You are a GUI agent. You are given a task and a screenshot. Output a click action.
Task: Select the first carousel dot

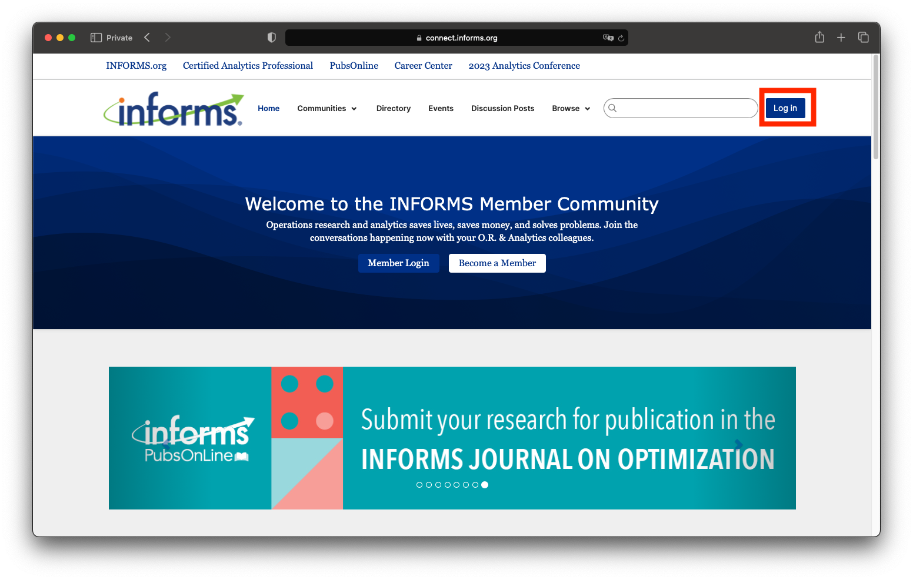(x=419, y=485)
